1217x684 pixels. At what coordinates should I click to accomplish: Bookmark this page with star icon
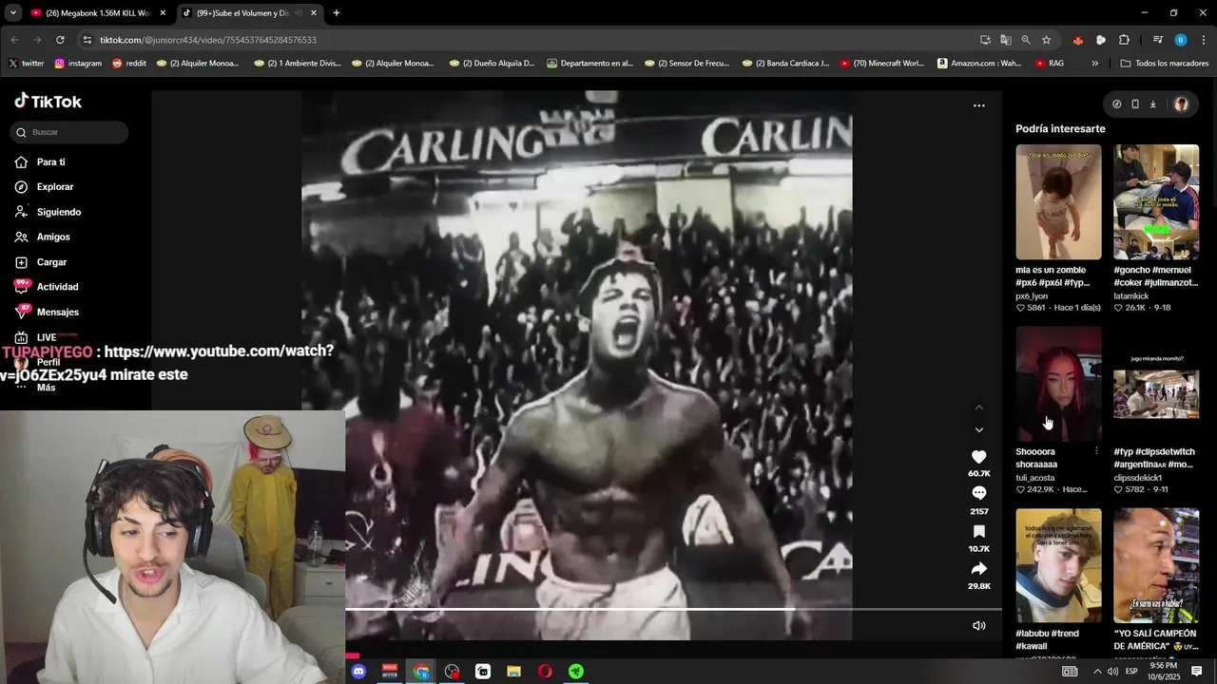point(1046,40)
